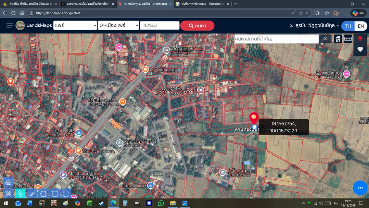Screen dimensions: 369x208
Task: Choose the polyline measurement tool
Action: (x=32, y=194)
